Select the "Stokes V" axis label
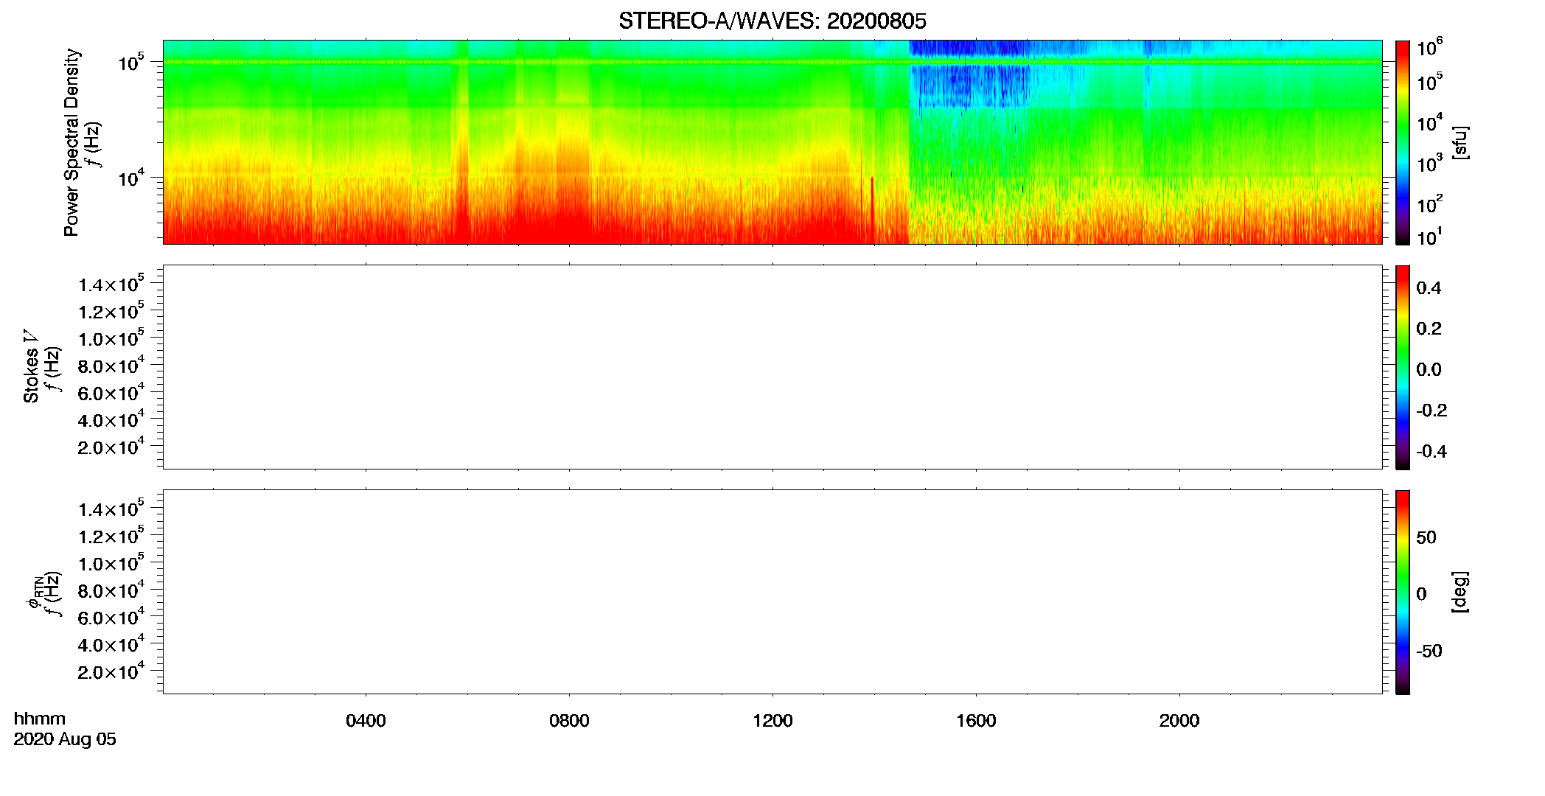 (x=32, y=367)
